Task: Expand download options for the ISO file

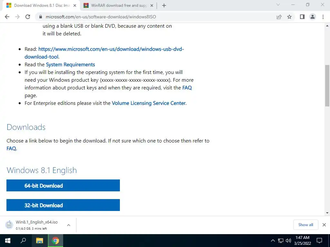Action: (68, 225)
